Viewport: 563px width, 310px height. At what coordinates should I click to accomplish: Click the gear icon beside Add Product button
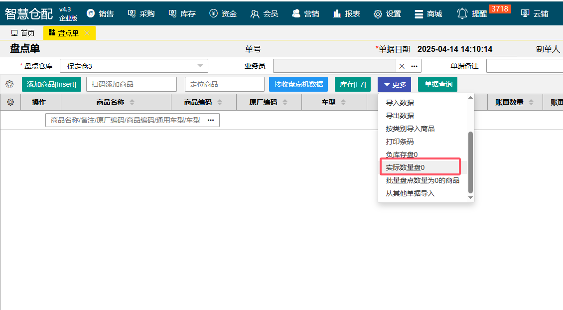click(9, 85)
